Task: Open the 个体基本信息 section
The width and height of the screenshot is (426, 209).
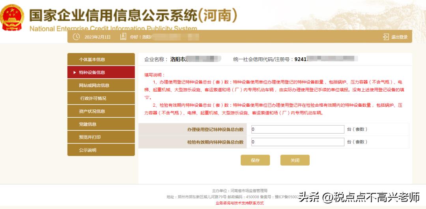Action: [x=101, y=60]
